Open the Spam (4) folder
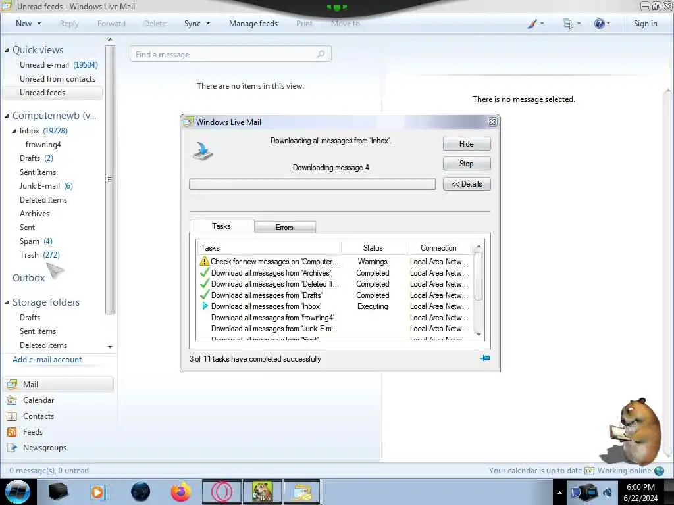The image size is (674, 505). click(x=36, y=241)
